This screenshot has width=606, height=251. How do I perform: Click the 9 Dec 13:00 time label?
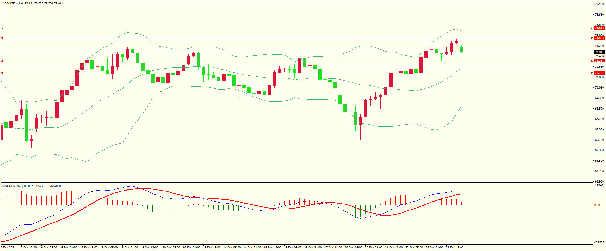coord(150,248)
